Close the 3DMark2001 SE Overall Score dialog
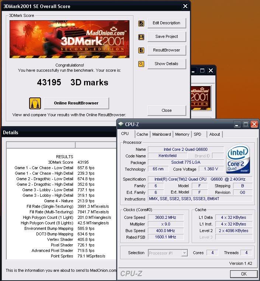The width and height of the screenshot is (260, 281). [185, 6]
